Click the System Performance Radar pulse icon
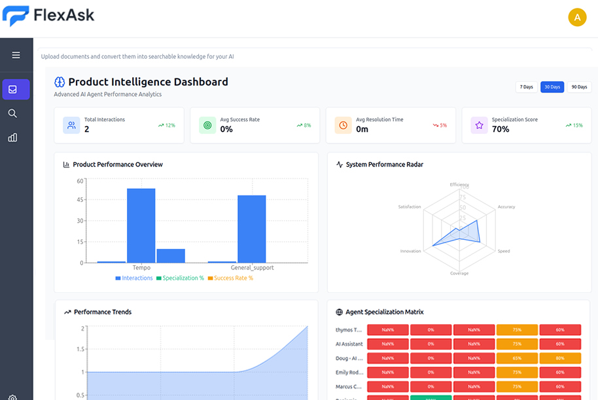 click(340, 165)
